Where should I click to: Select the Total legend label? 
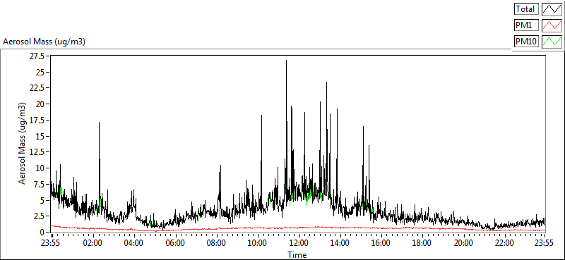[x=526, y=9]
